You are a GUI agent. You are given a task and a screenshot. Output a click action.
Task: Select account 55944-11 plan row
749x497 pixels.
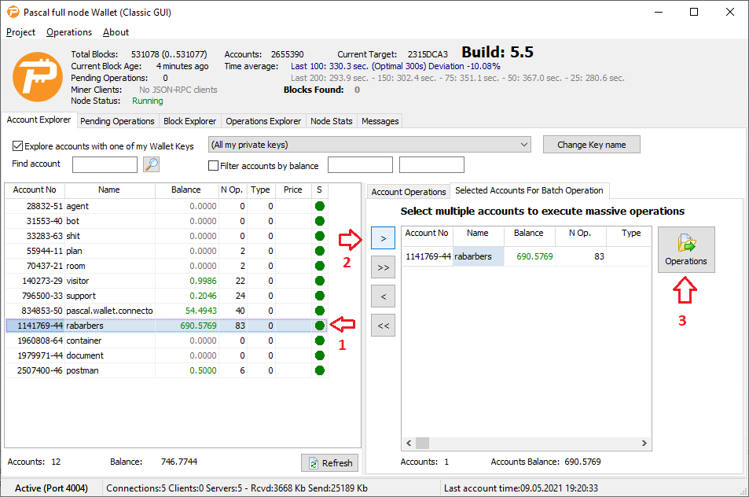[167, 251]
